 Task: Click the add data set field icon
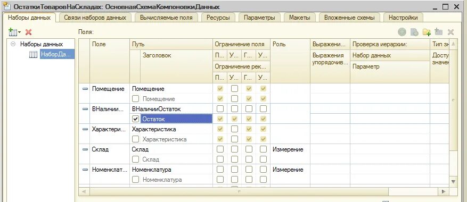point(438,32)
